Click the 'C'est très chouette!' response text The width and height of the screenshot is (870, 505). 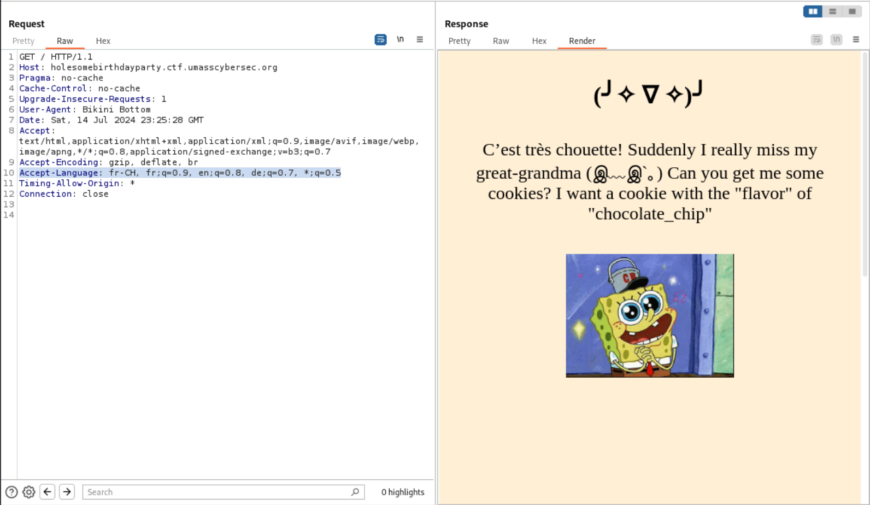point(552,150)
